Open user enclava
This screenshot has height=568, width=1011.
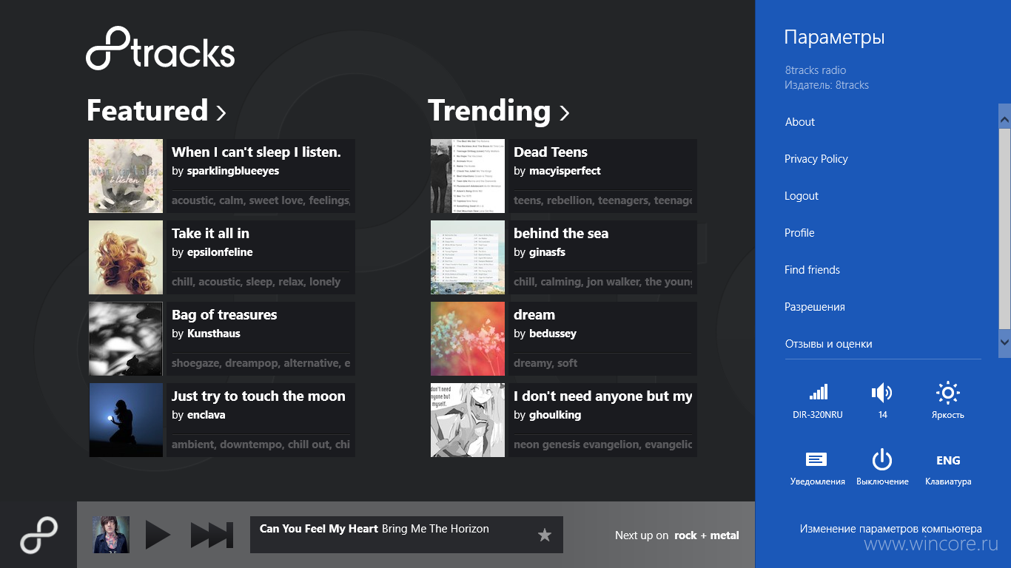206,415
